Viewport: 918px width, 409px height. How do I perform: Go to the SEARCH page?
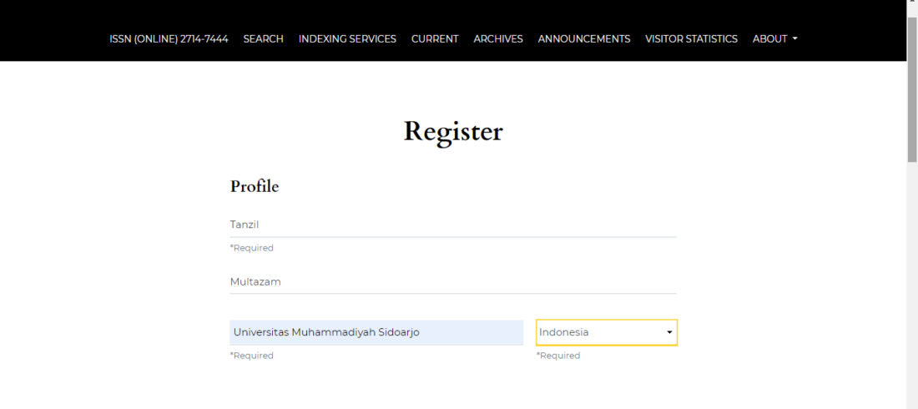tap(263, 39)
